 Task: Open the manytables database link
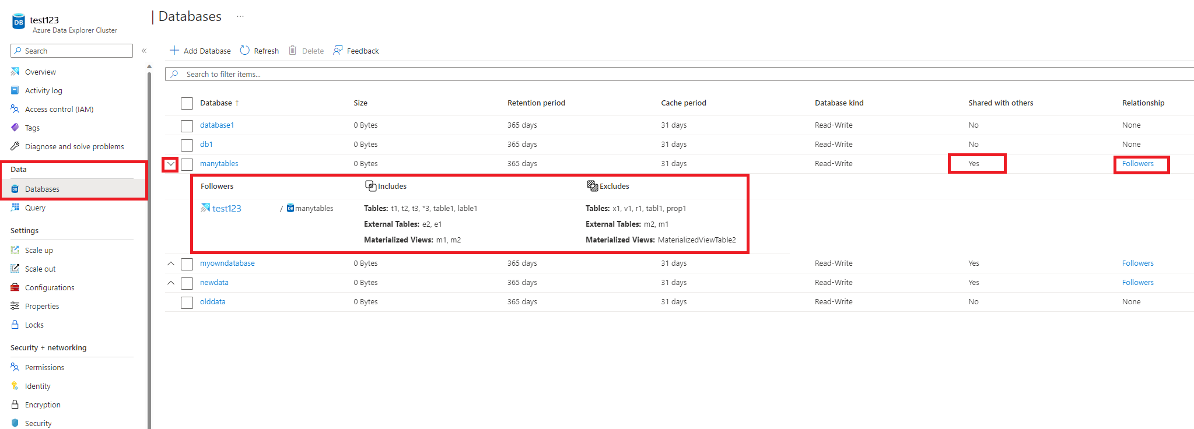[219, 164]
